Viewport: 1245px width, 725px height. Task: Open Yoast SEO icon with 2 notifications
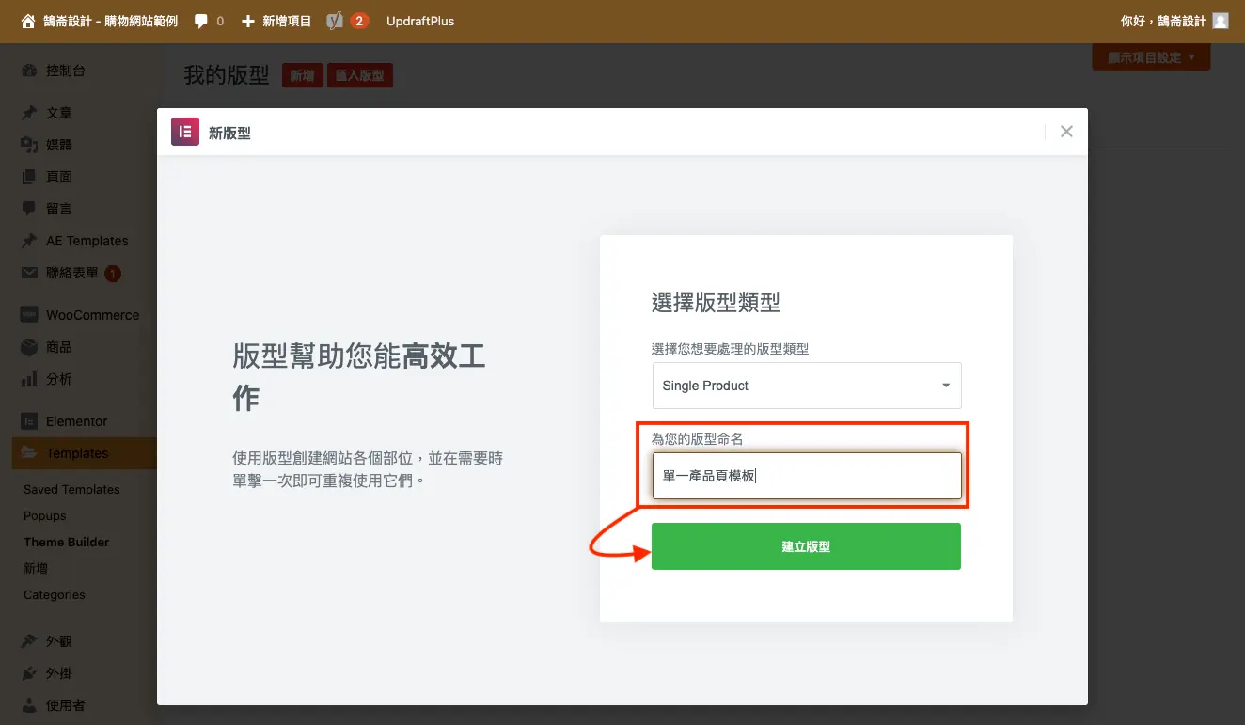(335, 21)
